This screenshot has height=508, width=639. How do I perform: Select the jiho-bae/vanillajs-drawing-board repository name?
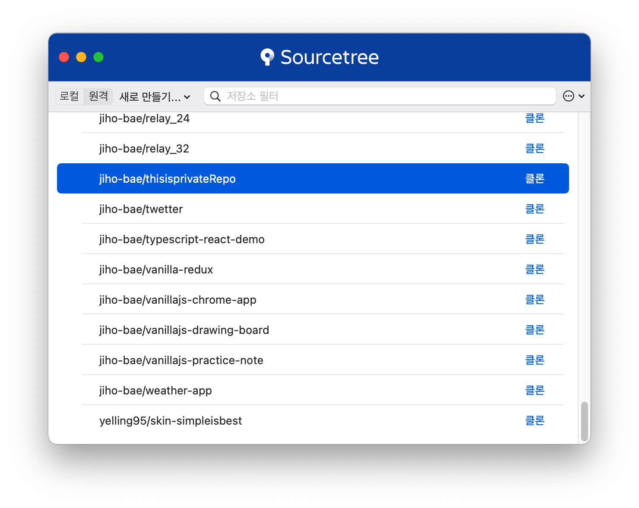[x=184, y=330]
